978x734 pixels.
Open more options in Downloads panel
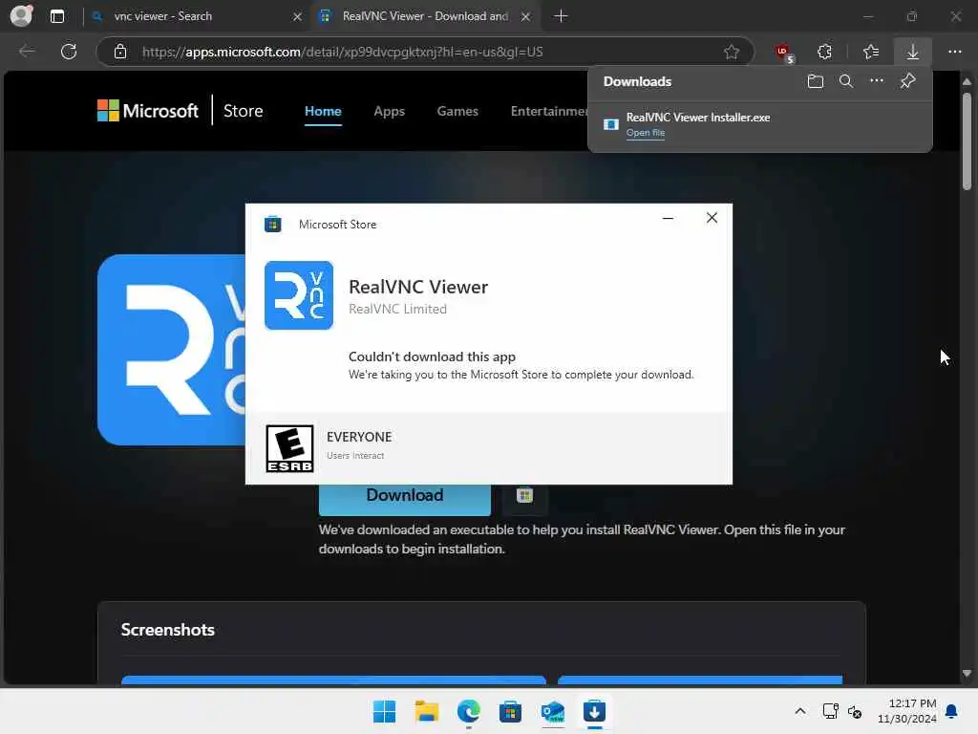pyautogui.click(x=877, y=80)
